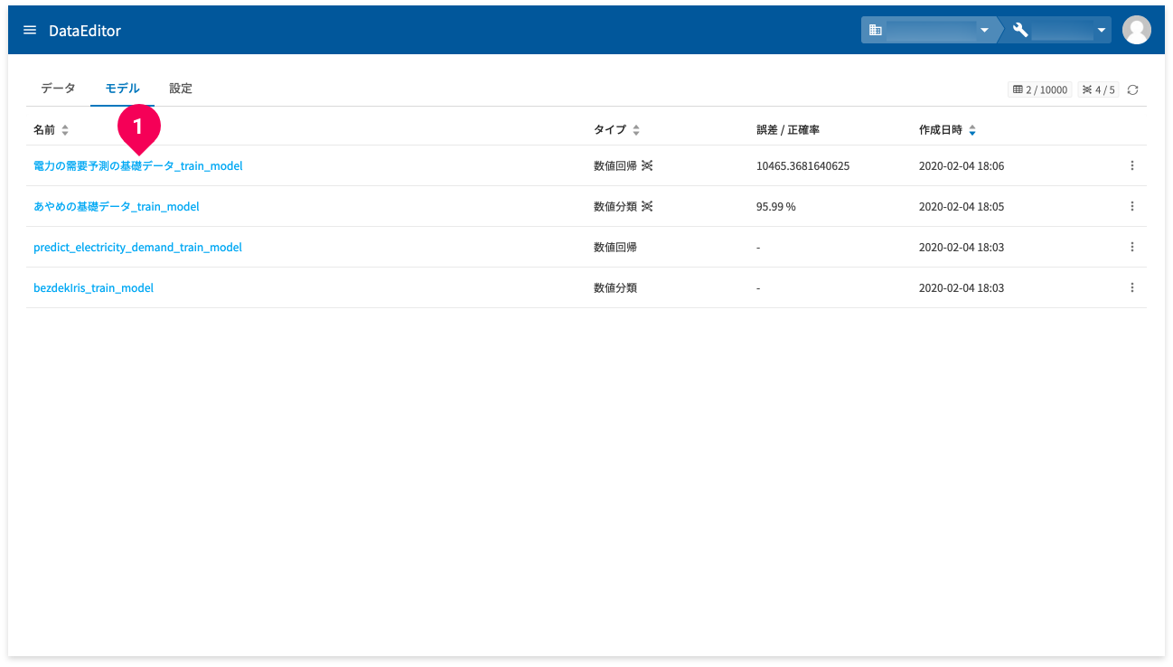Click the 4 / 5 model count badge

tap(1098, 89)
